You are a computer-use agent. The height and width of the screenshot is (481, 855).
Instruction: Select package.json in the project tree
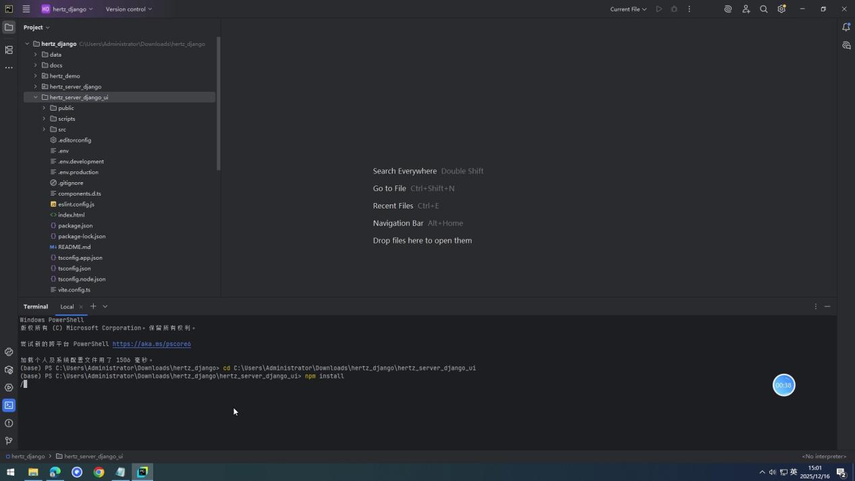point(75,225)
